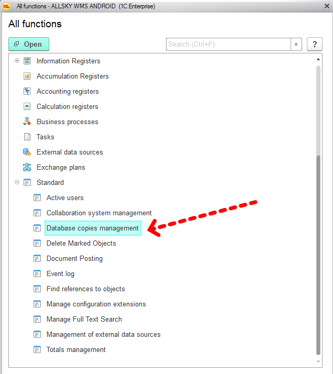Select Calculation registers in the tree
Image resolution: width=333 pixels, height=374 pixels.
pyautogui.click(x=68, y=107)
